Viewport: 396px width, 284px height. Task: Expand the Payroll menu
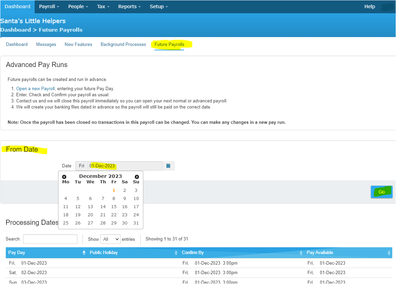click(x=49, y=6)
